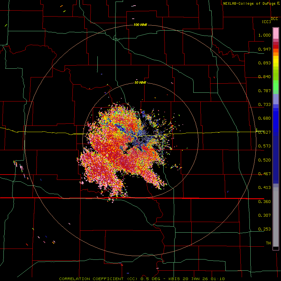This screenshot has width=281, height=281.
Task: Select the 0.627 scale value
Action: tap(264, 132)
